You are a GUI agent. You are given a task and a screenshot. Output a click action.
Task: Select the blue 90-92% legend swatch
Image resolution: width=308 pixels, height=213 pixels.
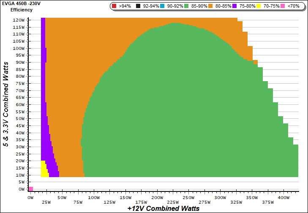coord(162,6)
